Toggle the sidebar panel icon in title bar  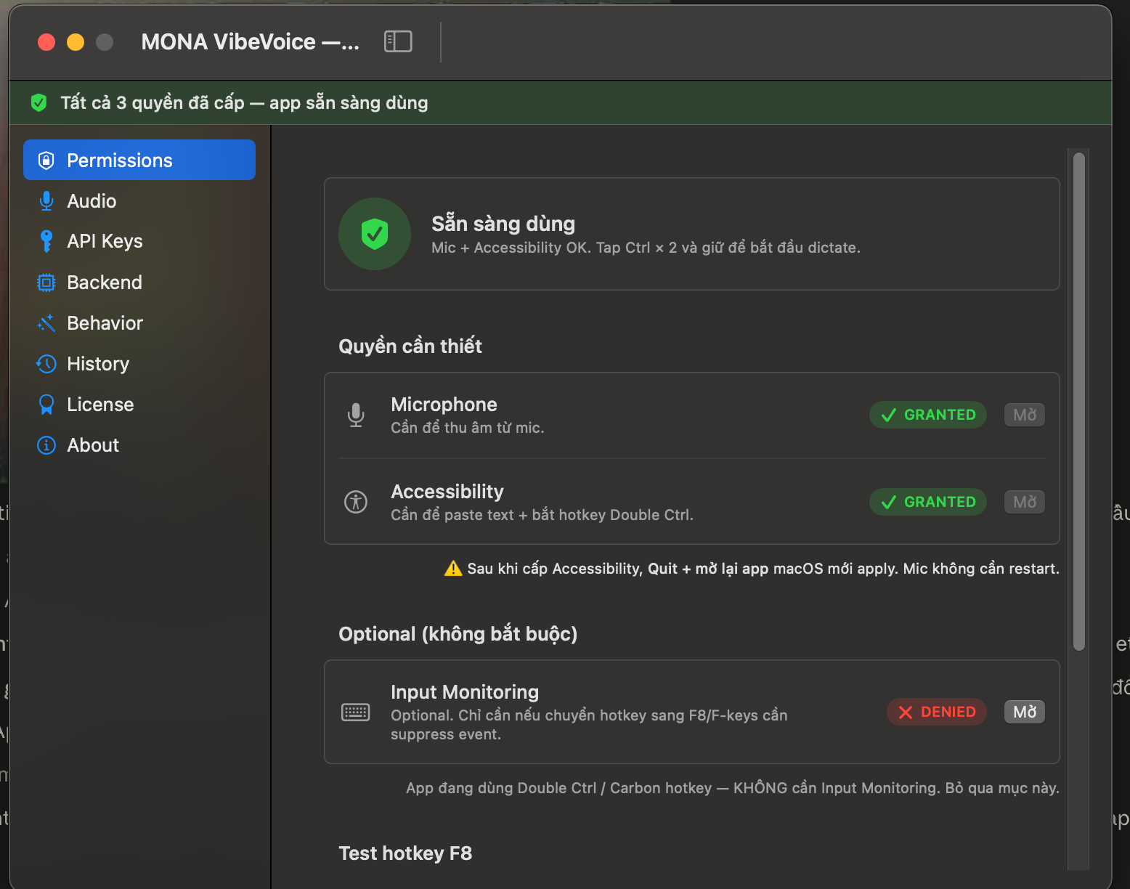point(398,41)
